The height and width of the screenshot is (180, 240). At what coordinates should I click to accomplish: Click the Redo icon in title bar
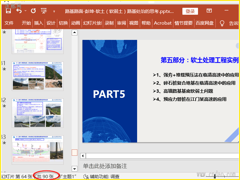point(33,11)
